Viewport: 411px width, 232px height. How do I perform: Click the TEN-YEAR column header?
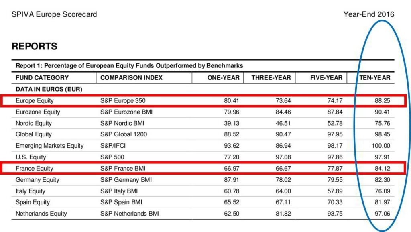tap(374, 78)
